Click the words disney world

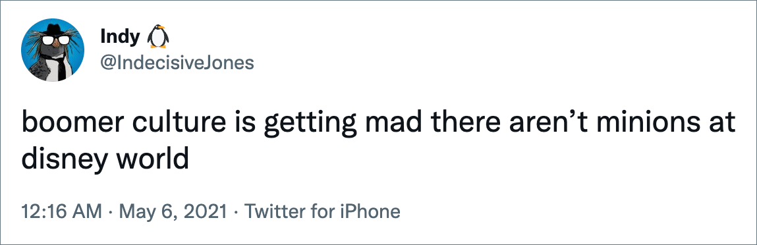click(x=105, y=159)
